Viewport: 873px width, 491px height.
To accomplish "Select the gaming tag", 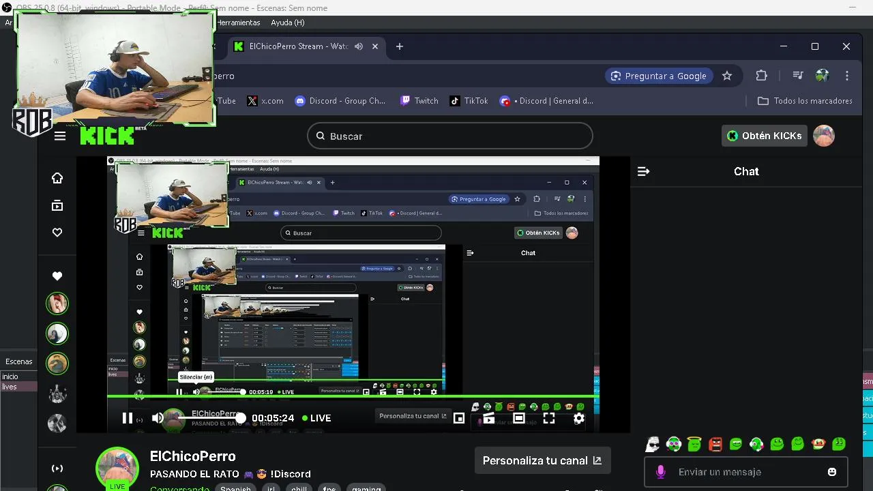I will (x=366, y=488).
